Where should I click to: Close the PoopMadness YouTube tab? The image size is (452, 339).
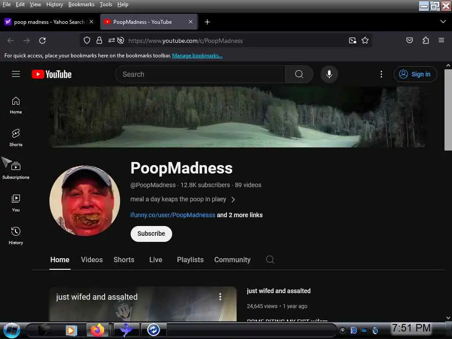click(191, 22)
